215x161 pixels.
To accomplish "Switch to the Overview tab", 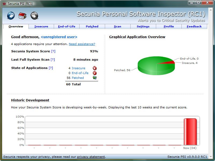I will 16,26.
